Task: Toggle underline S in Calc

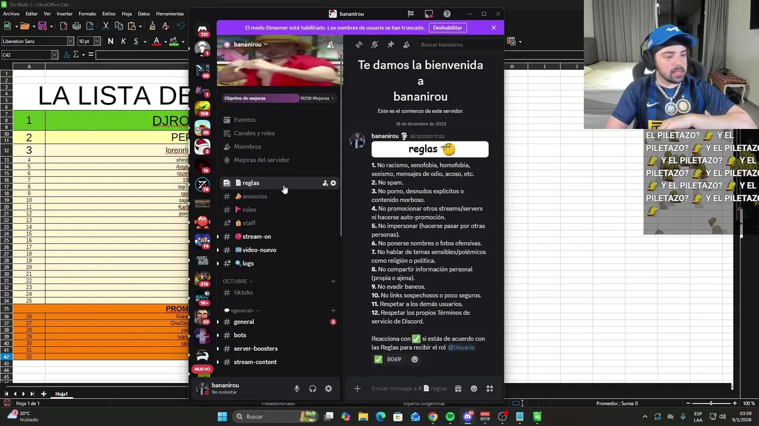Action: [x=136, y=41]
